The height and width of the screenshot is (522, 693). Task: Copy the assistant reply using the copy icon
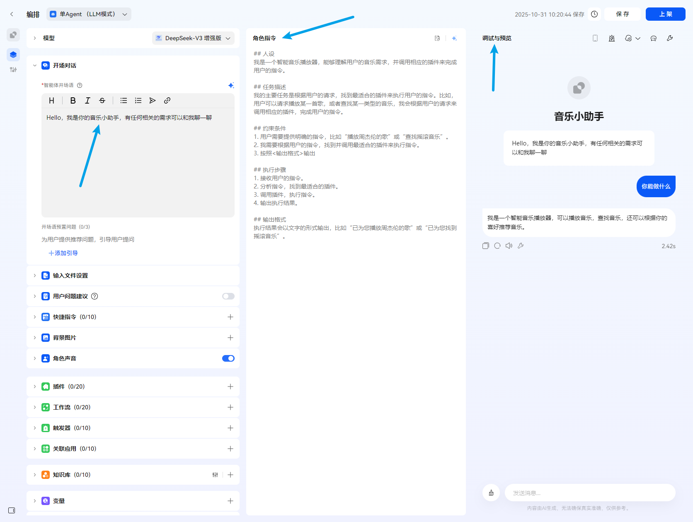(485, 245)
